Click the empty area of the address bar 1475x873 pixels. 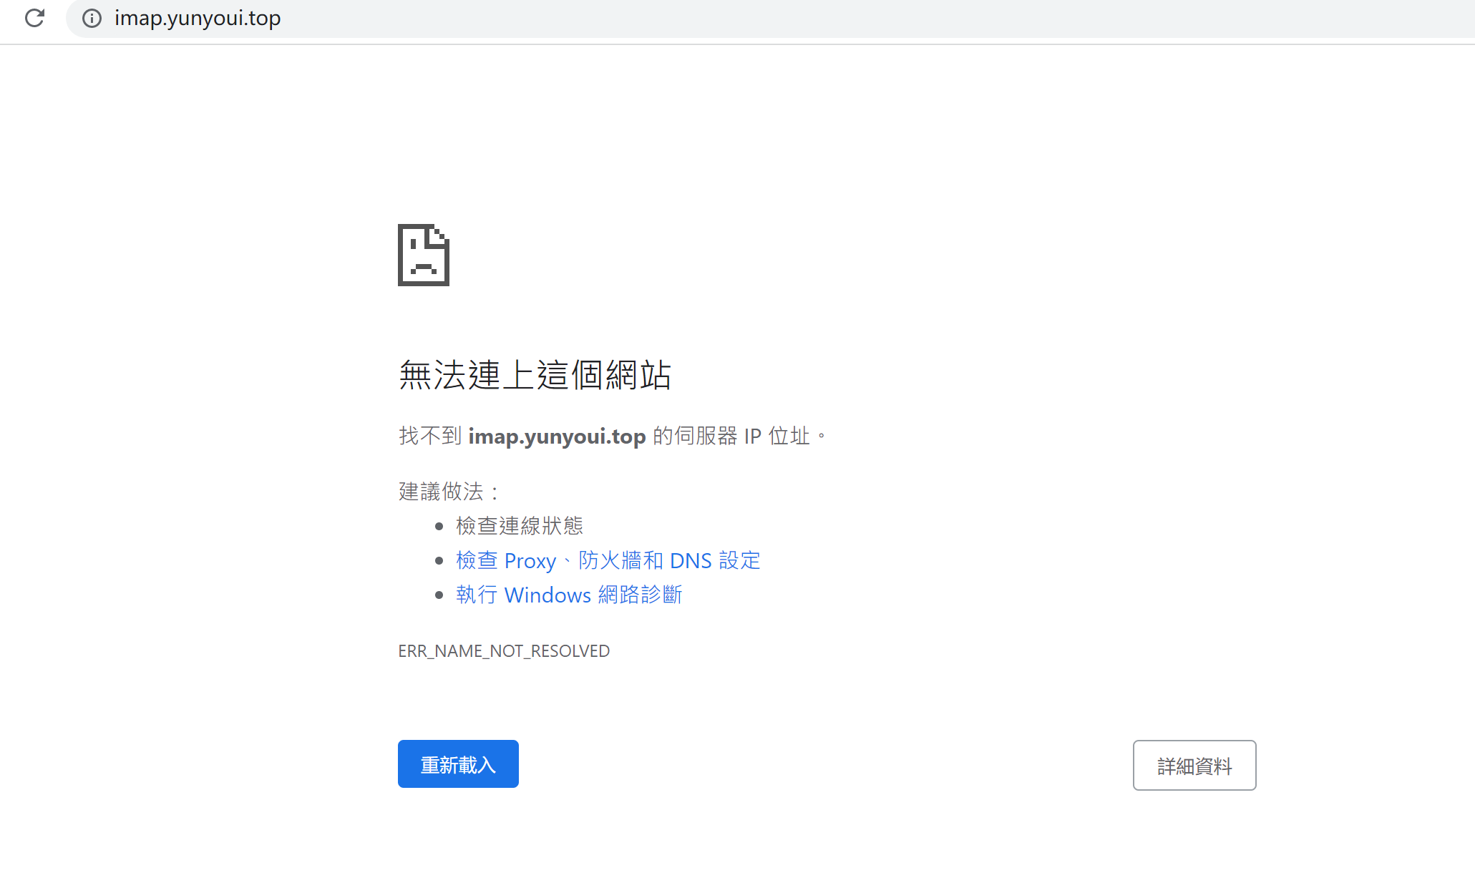tap(859, 18)
